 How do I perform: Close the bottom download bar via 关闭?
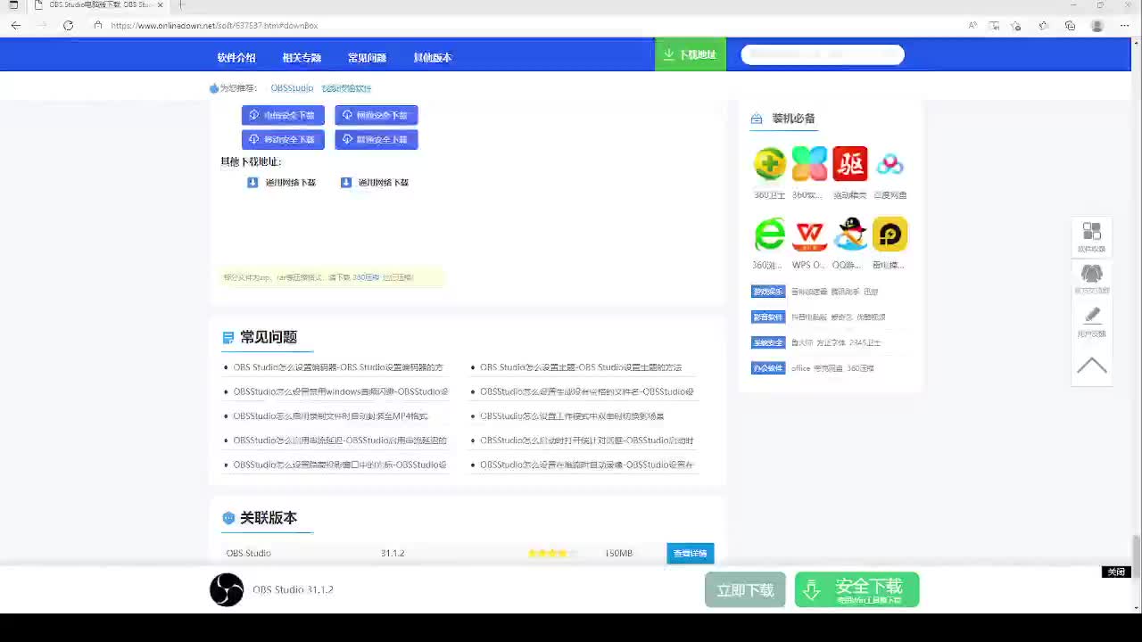point(1116,572)
